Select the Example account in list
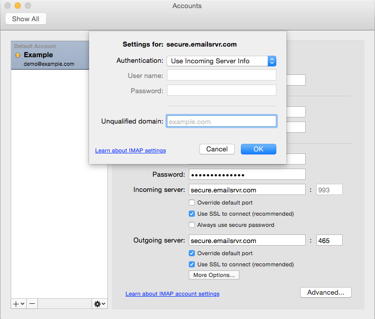Screen dimensions: 375x319 click(50, 55)
